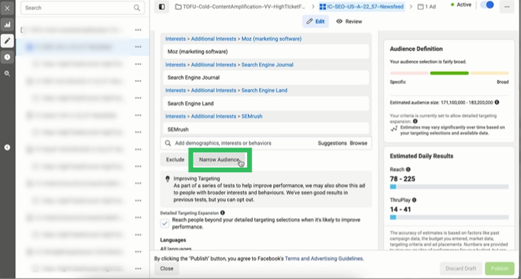Select the Search Engine Land interest row
This screenshot has width=521, height=279.
pyautogui.click(x=266, y=104)
